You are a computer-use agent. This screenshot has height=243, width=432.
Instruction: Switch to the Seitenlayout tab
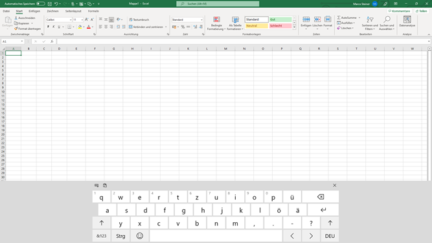(73, 11)
